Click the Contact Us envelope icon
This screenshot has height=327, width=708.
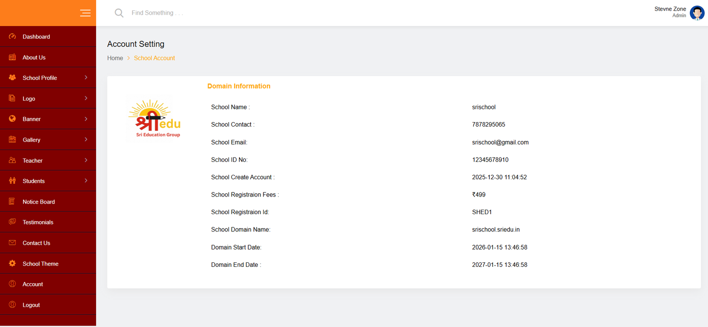[x=12, y=242]
